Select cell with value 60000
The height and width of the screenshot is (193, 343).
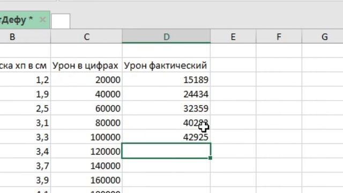pos(86,108)
